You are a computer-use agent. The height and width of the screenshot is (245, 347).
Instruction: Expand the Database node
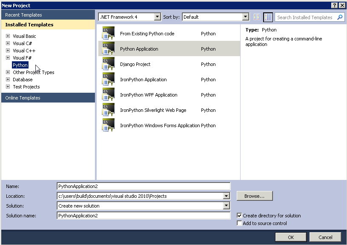tap(8, 80)
